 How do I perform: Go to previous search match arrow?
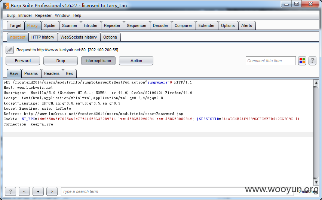pos(24,191)
